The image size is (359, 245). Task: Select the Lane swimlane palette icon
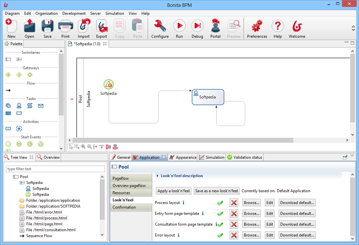pyautogui.click(x=19, y=59)
